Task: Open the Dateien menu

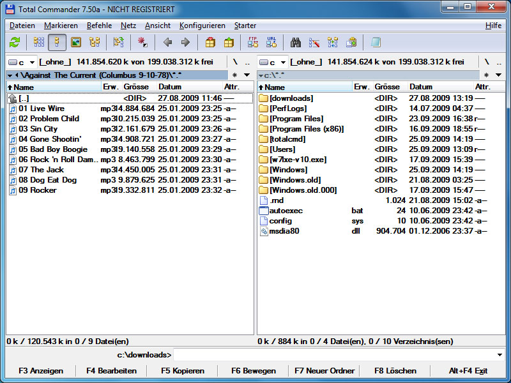Action: pyautogui.click(x=22, y=26)
